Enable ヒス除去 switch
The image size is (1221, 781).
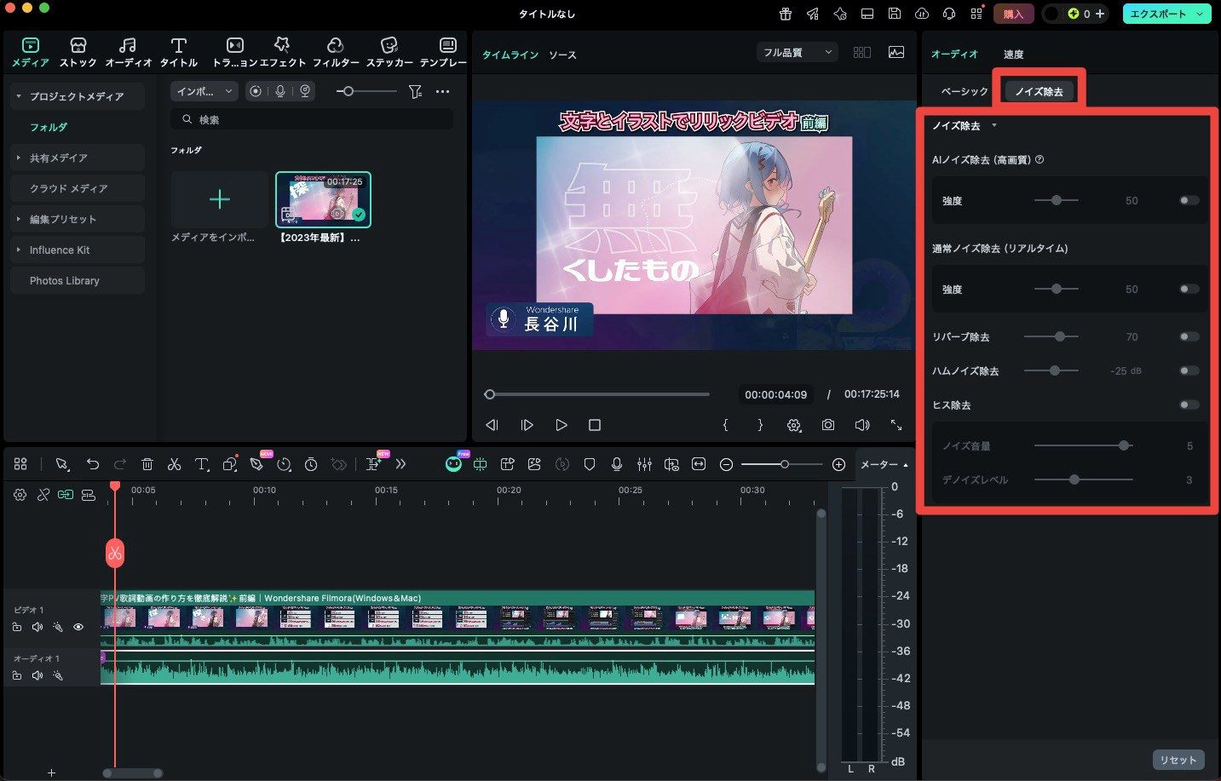click(1189, 405)
